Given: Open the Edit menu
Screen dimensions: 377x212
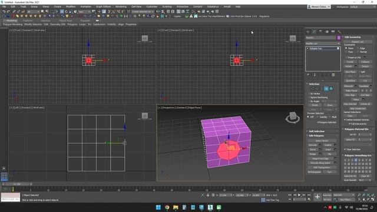Looking at the screenshot, I should (13, 6).
